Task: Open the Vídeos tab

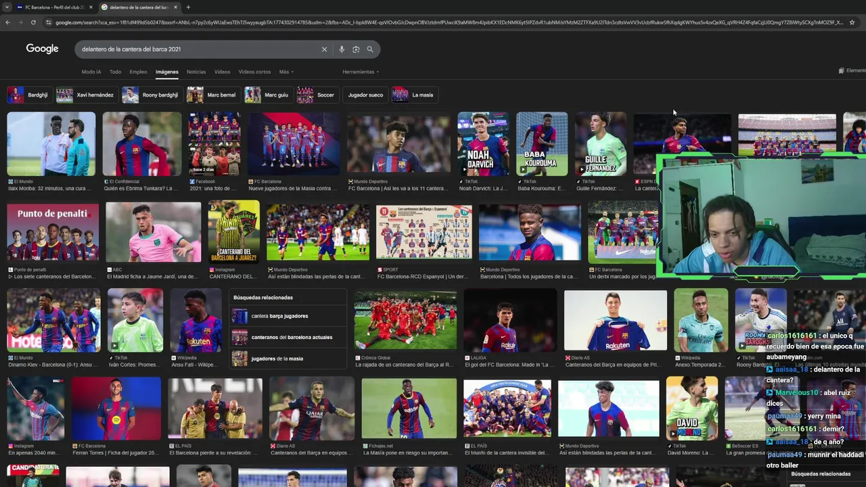Action: [x=223, y=72]
